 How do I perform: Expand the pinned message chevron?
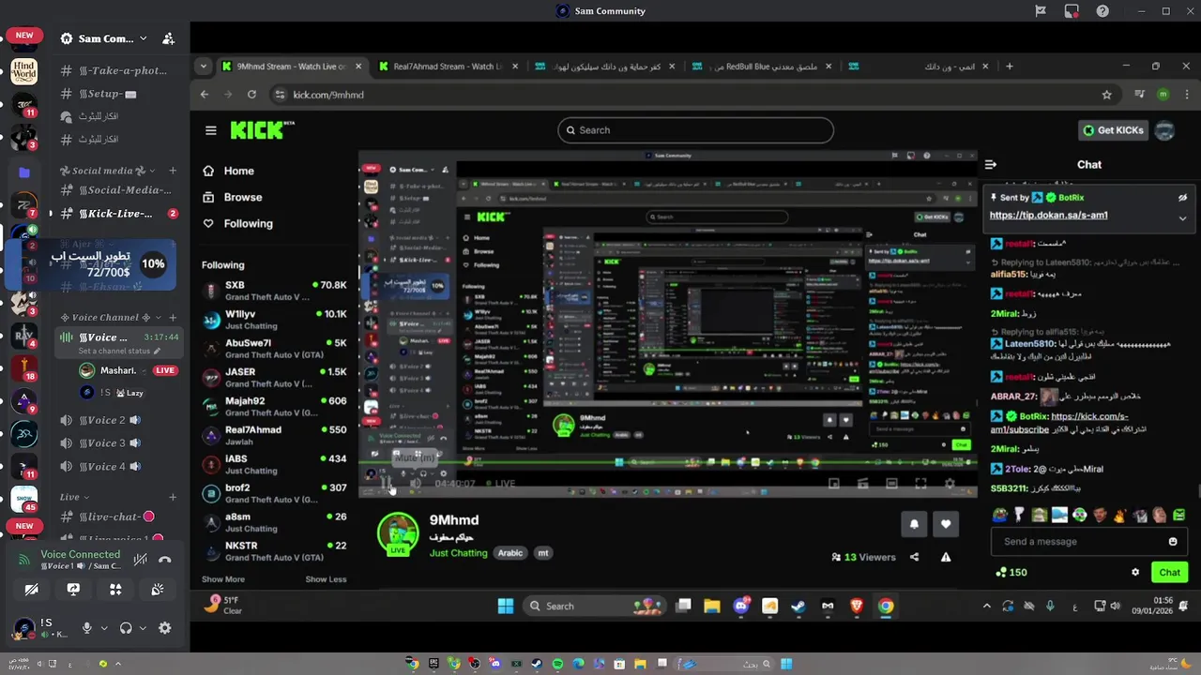[x=1182, y=217]
